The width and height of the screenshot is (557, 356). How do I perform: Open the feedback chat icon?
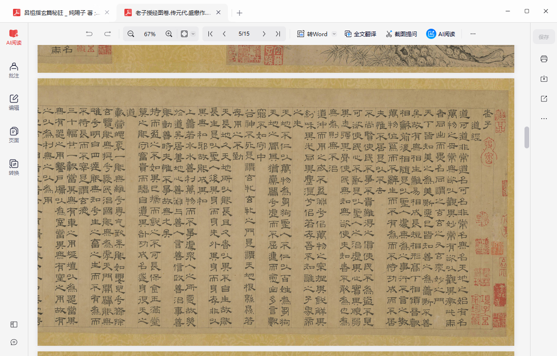[x=14, y=342]
